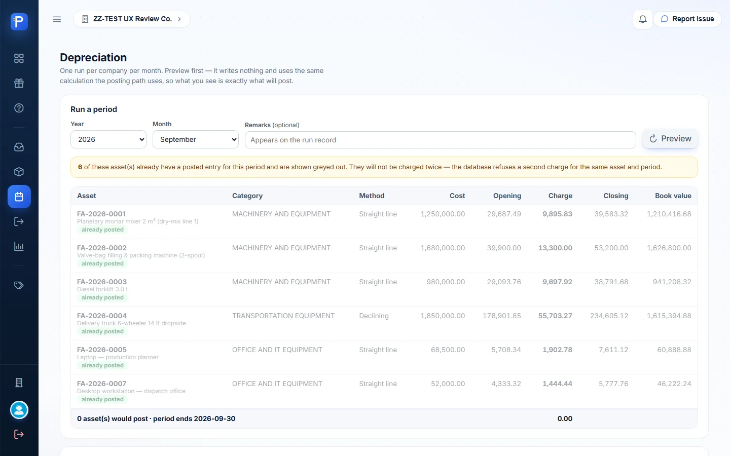Click the P app logo
Viewport: 730px width, 456px height.
pyautogui.click(x=19, y=21)
